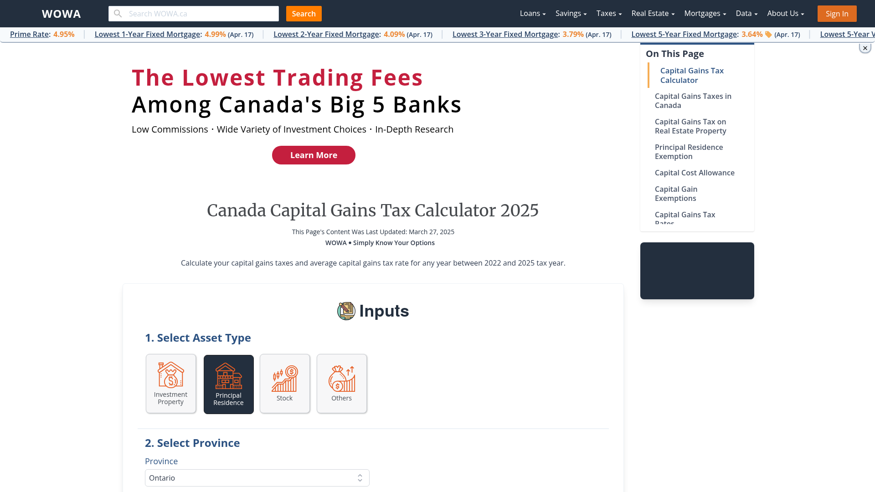Click the Capital Gains Tax Calculator link

click(x=692, y=75)
